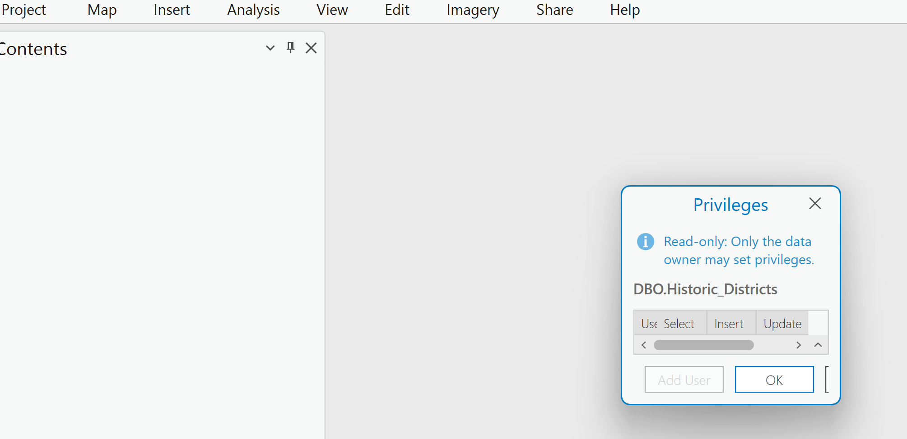This screenshot has height=439, width=907.
Task: Open the Contents pane options chevron
Action: pyautogui.click(x=270, y=48)
